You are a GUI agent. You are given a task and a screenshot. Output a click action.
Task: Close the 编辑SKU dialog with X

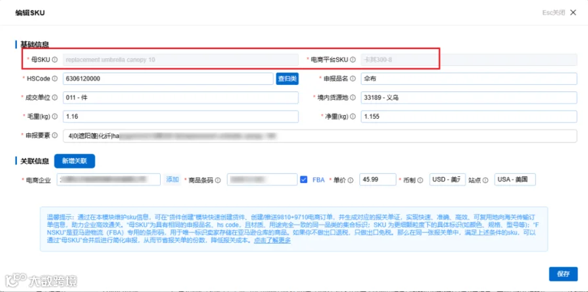pos(573,12)
